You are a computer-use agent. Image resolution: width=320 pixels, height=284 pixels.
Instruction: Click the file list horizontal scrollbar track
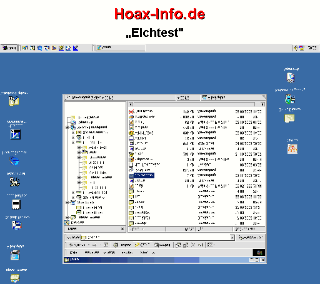point(194,104)
